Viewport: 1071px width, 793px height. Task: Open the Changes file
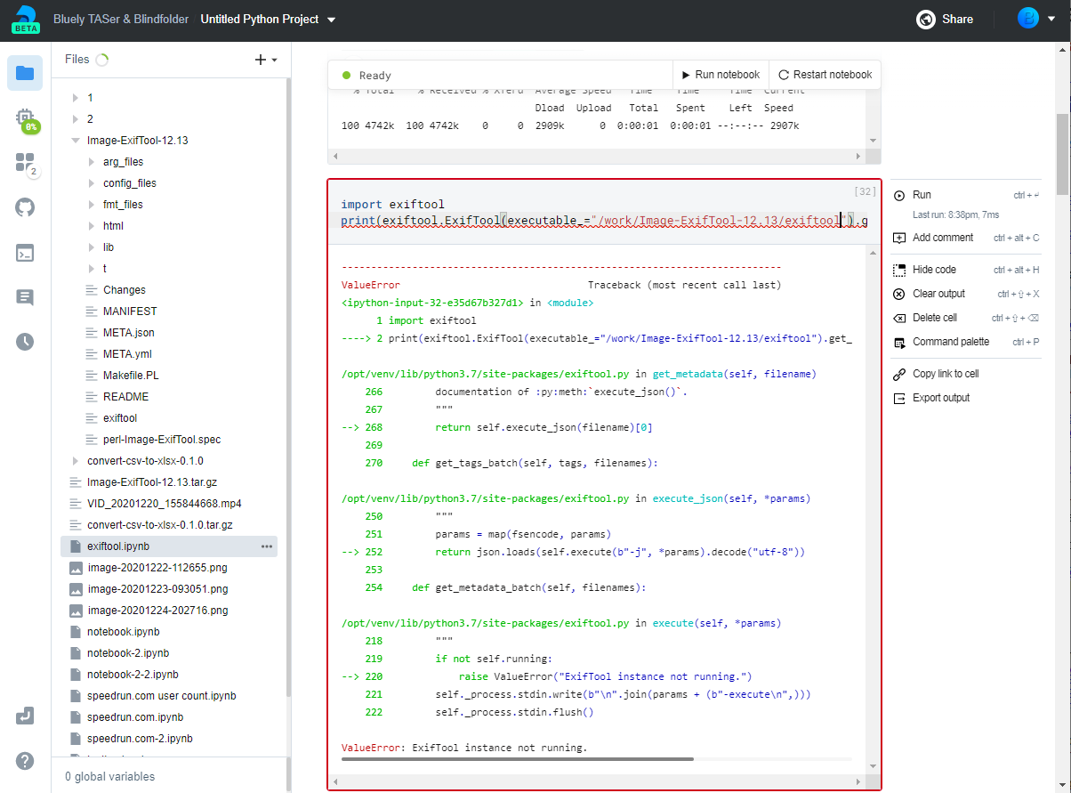click(x=125, y=289)
